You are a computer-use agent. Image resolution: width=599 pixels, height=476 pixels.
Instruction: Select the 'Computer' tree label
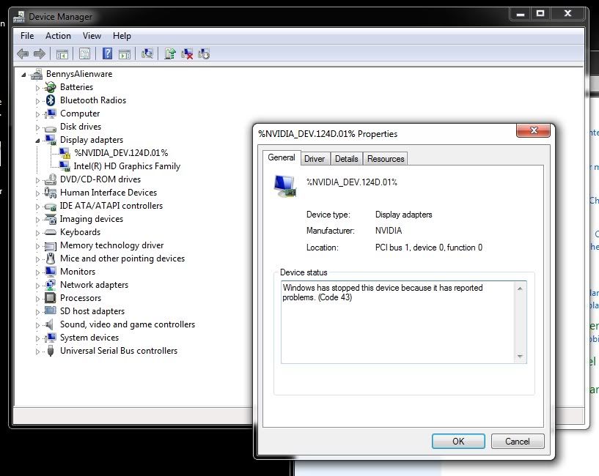[80, 114]
